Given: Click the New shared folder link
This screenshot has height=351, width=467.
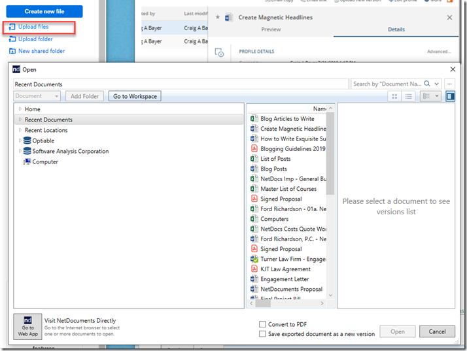Looking at the screenshot, I should tap(41, 51).
